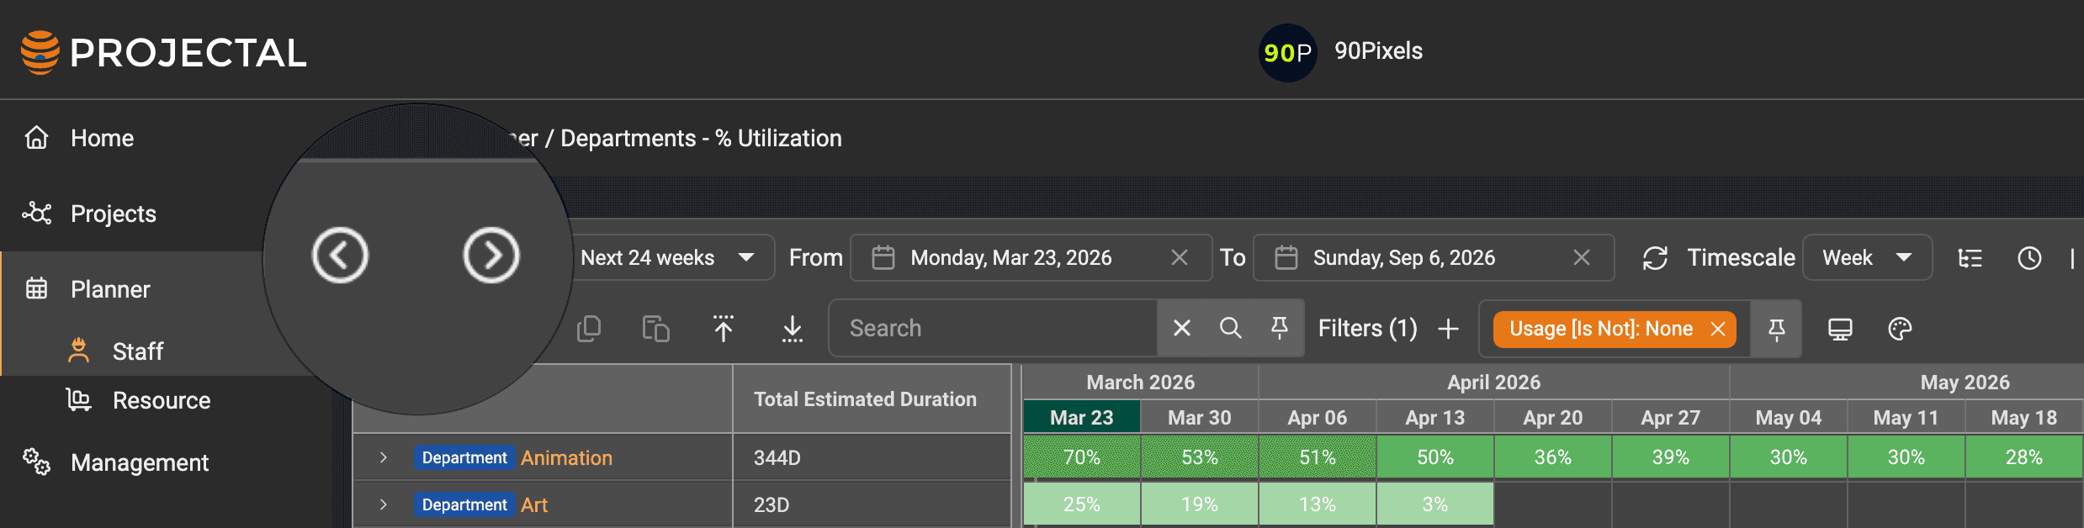Click the previous period left arrow
Screen dimensions: 2084x528
(x=340, y=255)
